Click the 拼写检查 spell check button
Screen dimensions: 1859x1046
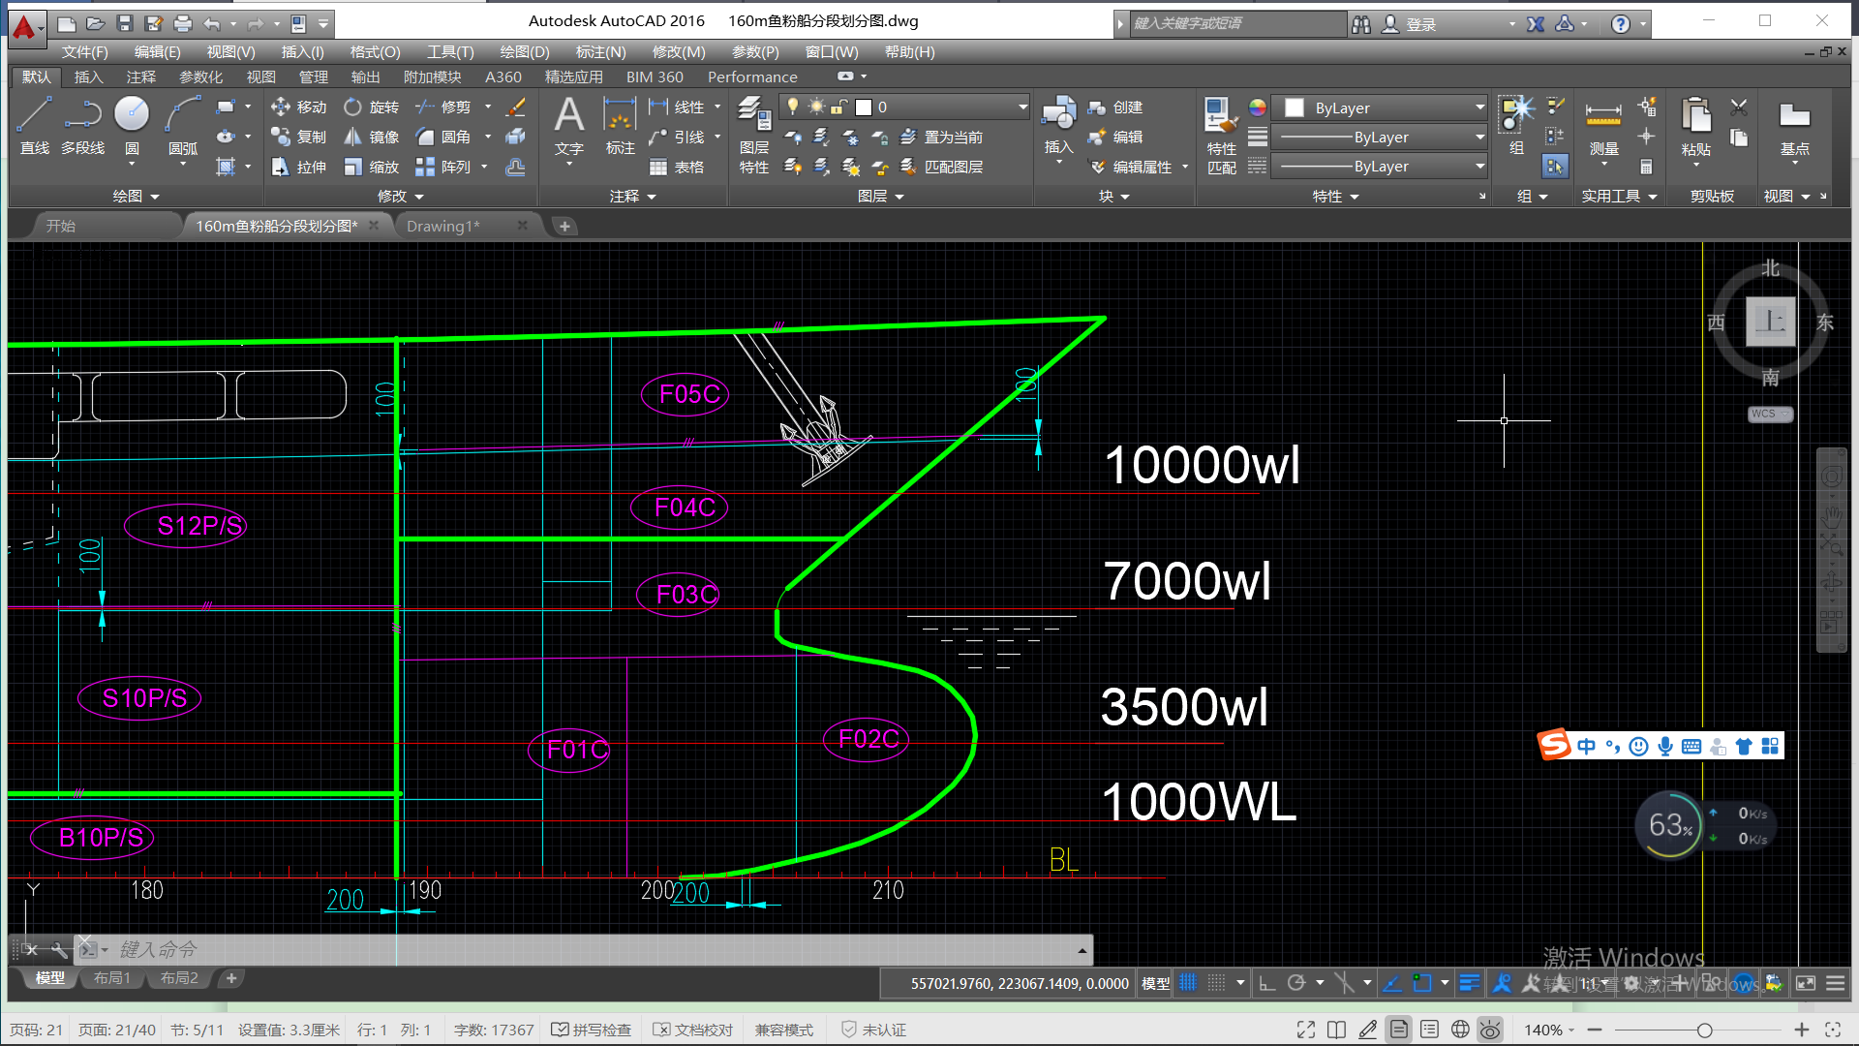591,1030
